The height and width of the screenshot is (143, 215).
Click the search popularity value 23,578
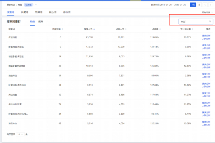click(89, 37)
